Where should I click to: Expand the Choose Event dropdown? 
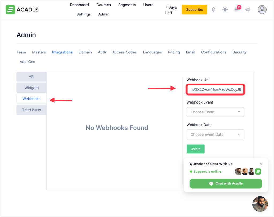coord(215,112)
